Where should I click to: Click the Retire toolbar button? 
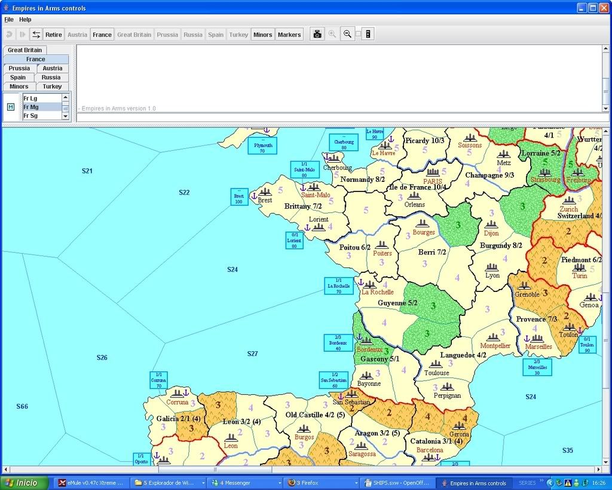click(x=53, y=34)
